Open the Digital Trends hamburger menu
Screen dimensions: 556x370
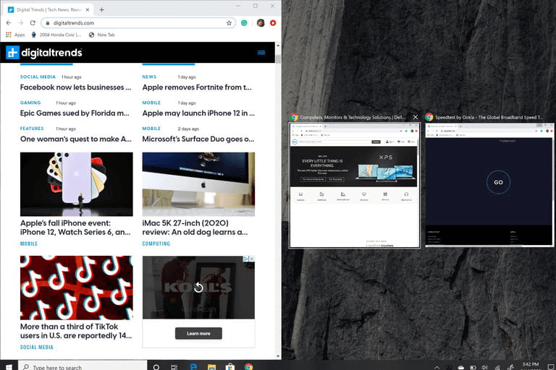pyautogui.click(x=261, y=53)
